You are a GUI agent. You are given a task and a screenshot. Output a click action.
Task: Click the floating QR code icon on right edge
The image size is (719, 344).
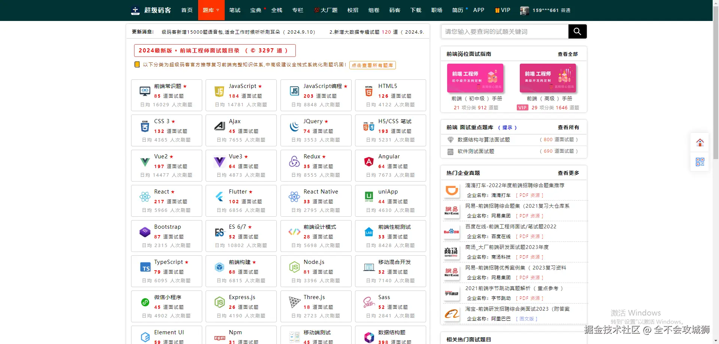[700, 162]
